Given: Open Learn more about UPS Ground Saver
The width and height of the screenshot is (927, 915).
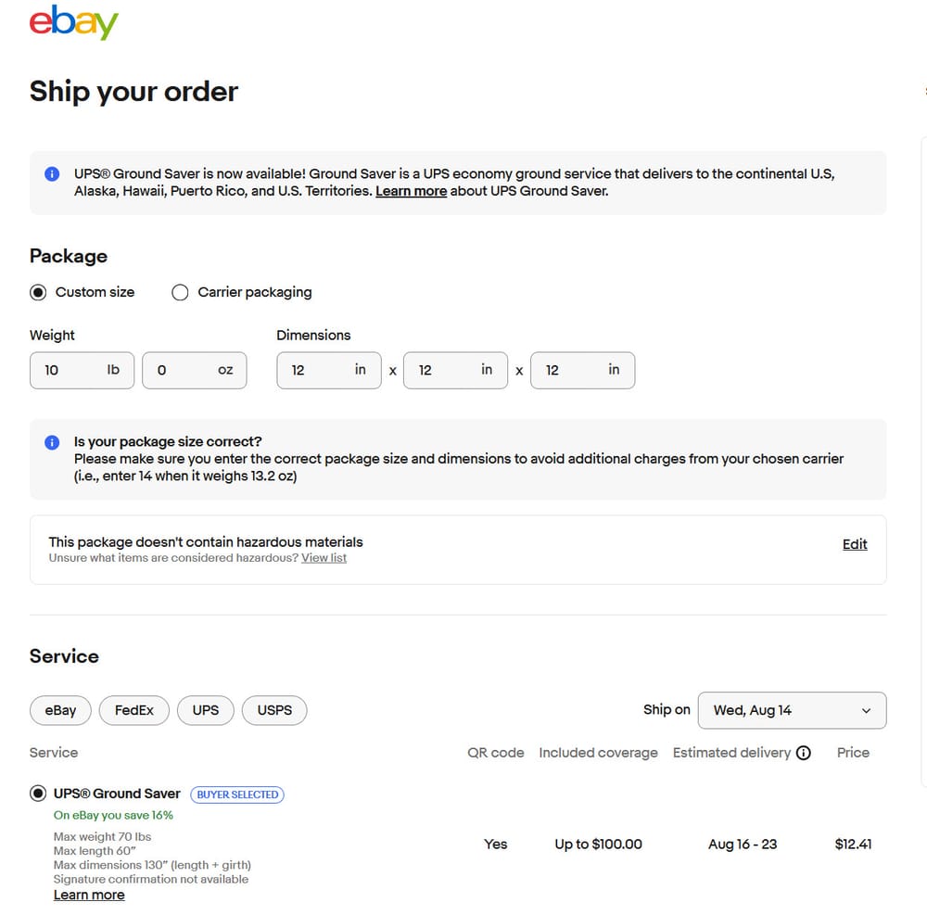Looking at the screenshot, I should pos(411,191).
